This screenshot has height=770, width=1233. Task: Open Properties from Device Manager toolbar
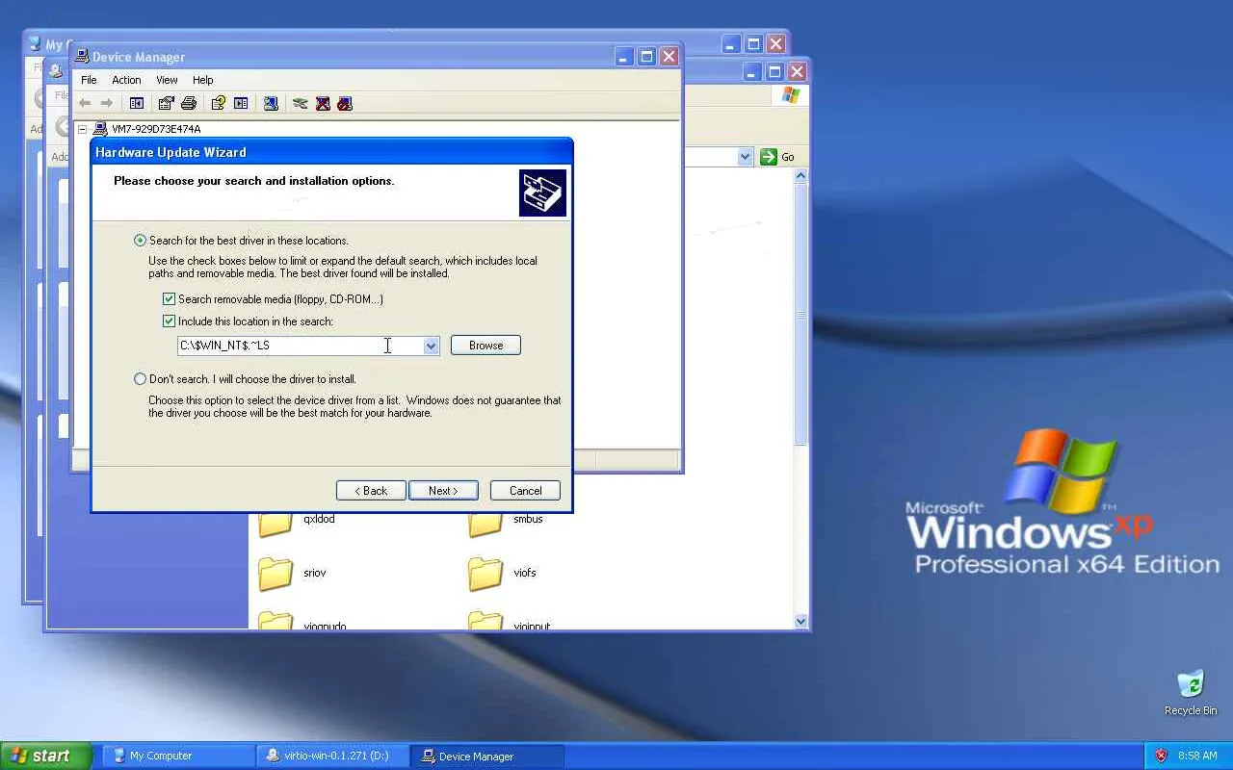click(167, 103)
